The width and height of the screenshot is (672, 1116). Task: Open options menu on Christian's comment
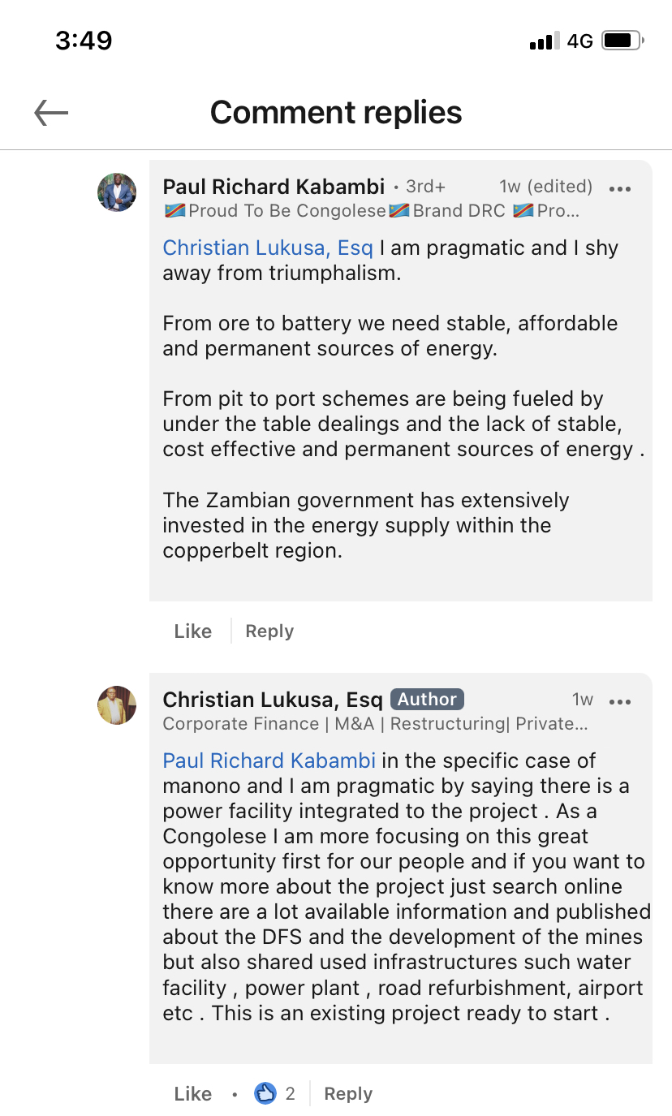tap(619, 702)
